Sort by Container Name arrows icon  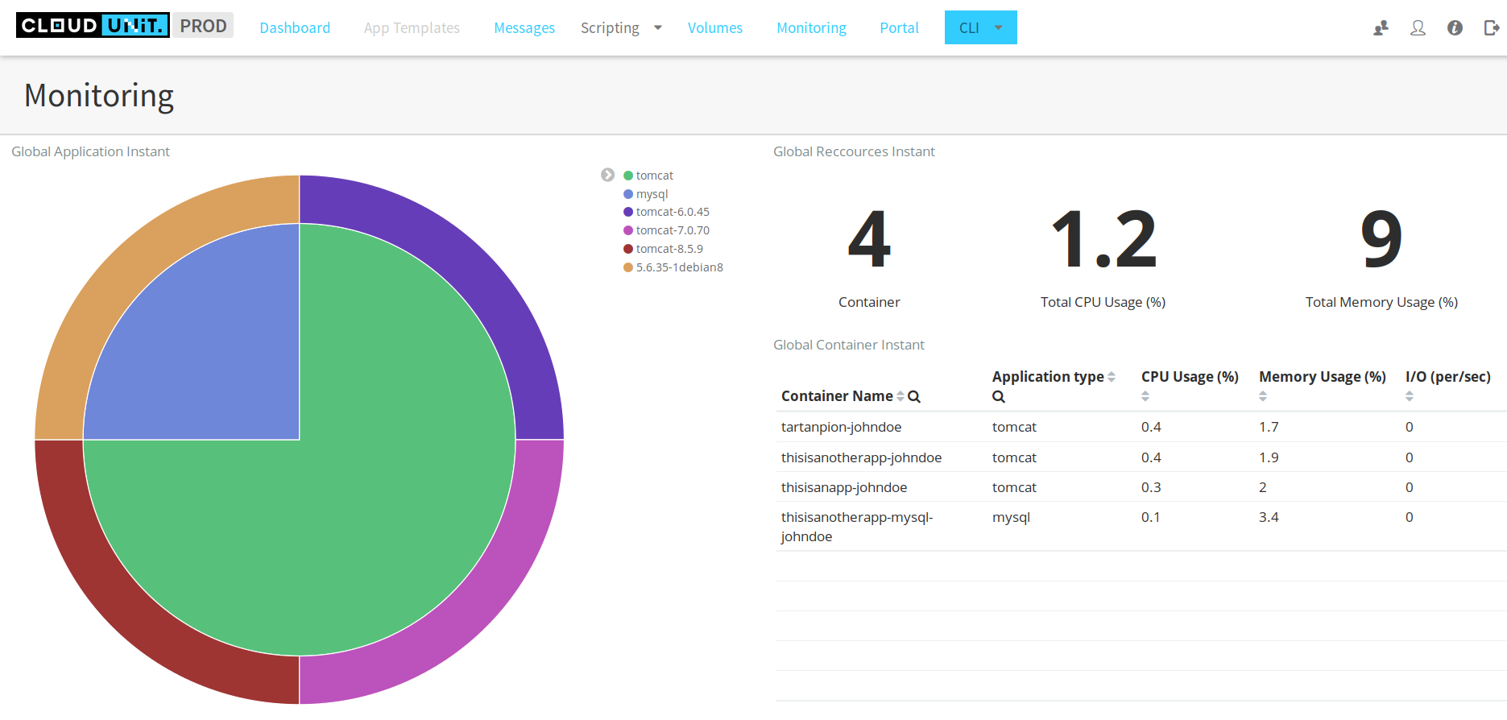(900, 396)
